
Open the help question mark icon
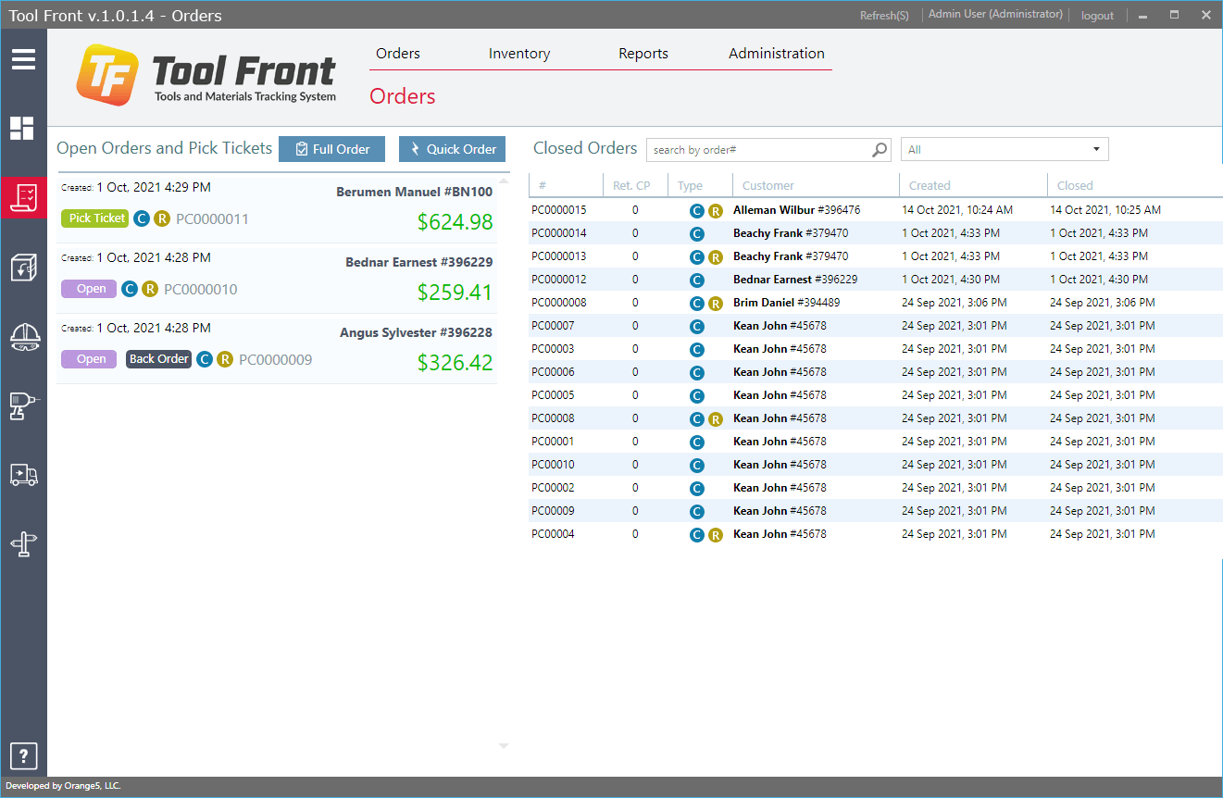(x=23, y=755)
